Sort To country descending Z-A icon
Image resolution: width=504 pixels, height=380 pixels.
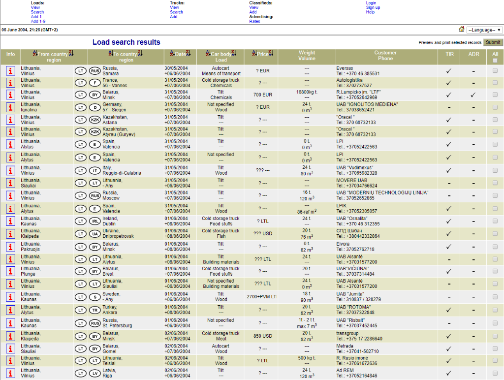pos(139,53)
